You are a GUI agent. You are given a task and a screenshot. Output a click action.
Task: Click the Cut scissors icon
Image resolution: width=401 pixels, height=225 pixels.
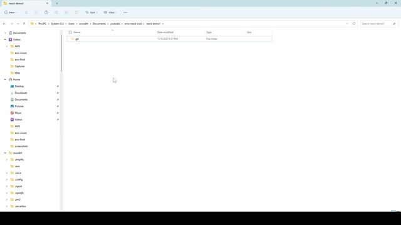[26, 12]
